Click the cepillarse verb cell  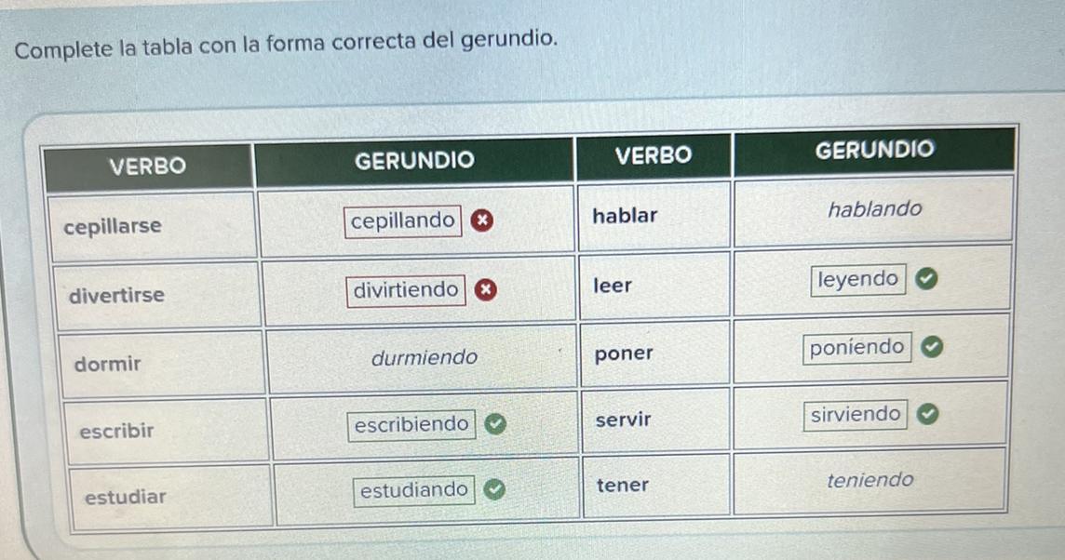(152, 227)
